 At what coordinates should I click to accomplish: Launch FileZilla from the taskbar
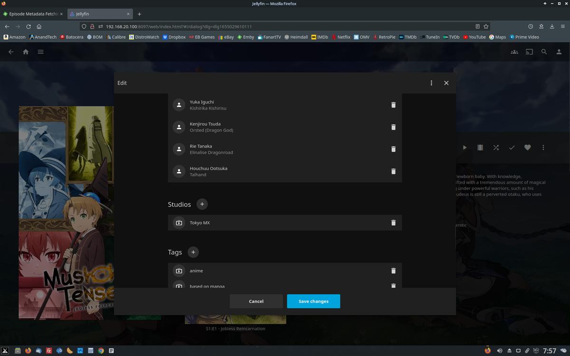pyautogui.click(x=49, y=351)
